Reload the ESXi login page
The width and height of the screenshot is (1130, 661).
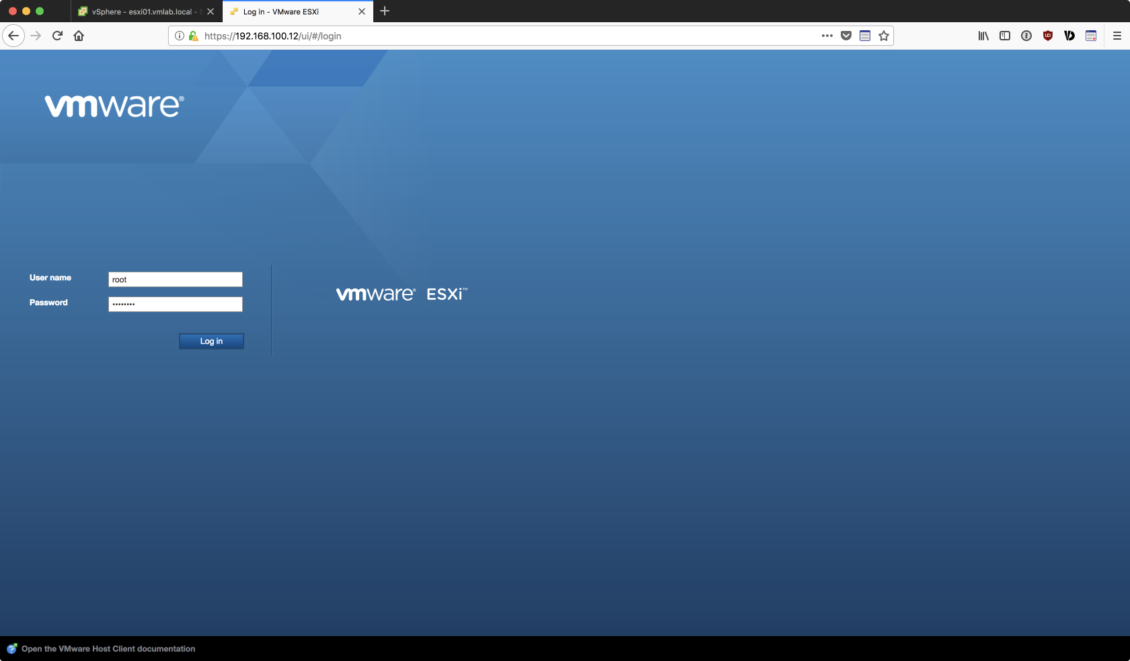pyautogui.click(x=57, y=36)
